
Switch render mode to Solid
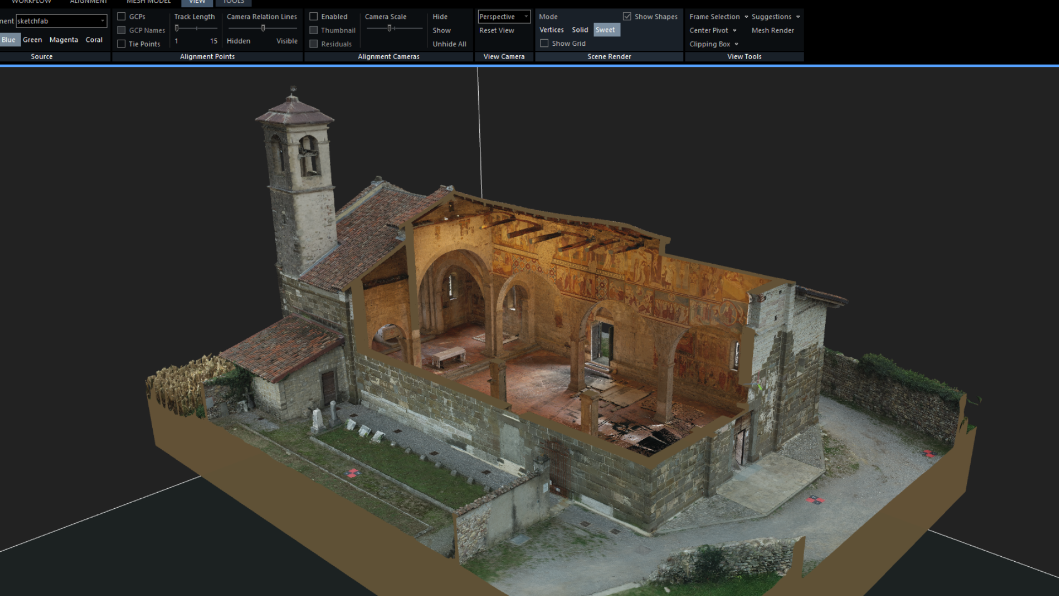click(580, 30)
